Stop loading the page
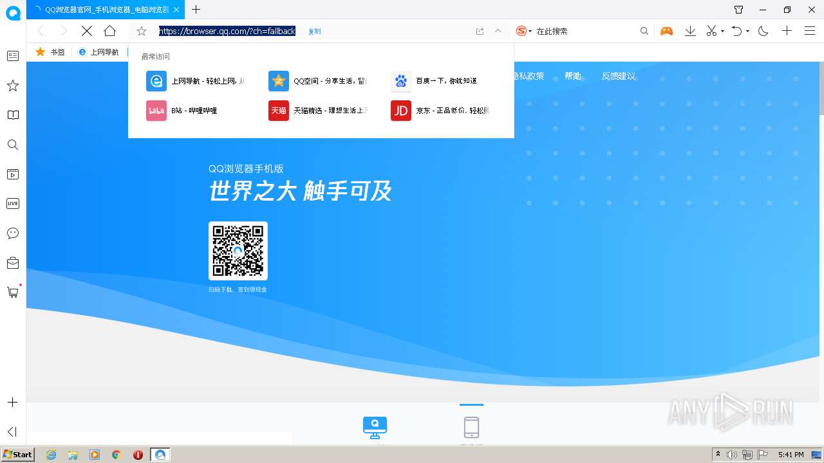824x463 pixels. pos(87,31)
